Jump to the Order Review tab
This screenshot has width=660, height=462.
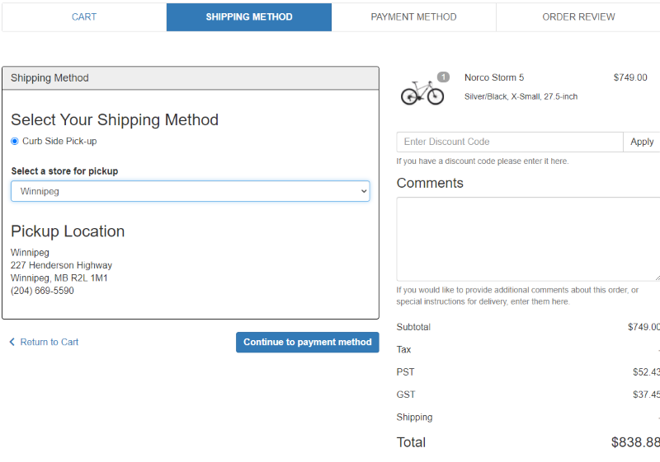pyautogui.click(x=578, y=17)
